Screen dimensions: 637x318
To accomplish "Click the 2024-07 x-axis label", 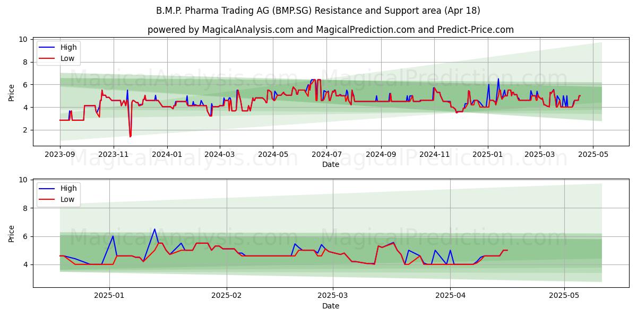I will point(326,154).
